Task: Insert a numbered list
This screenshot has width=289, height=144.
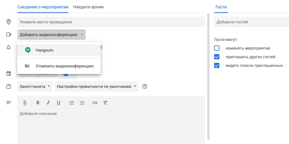Action: [71, 103]
